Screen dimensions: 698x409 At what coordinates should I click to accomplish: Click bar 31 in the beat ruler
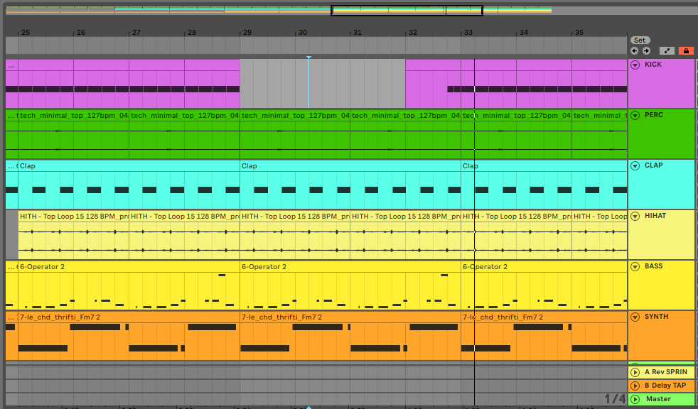tap(357, 33)
